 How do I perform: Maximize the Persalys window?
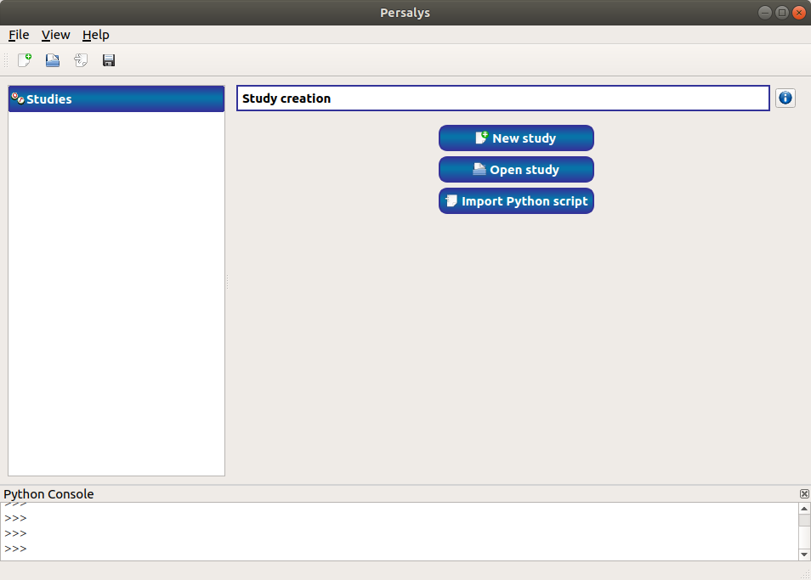(782, 12)
